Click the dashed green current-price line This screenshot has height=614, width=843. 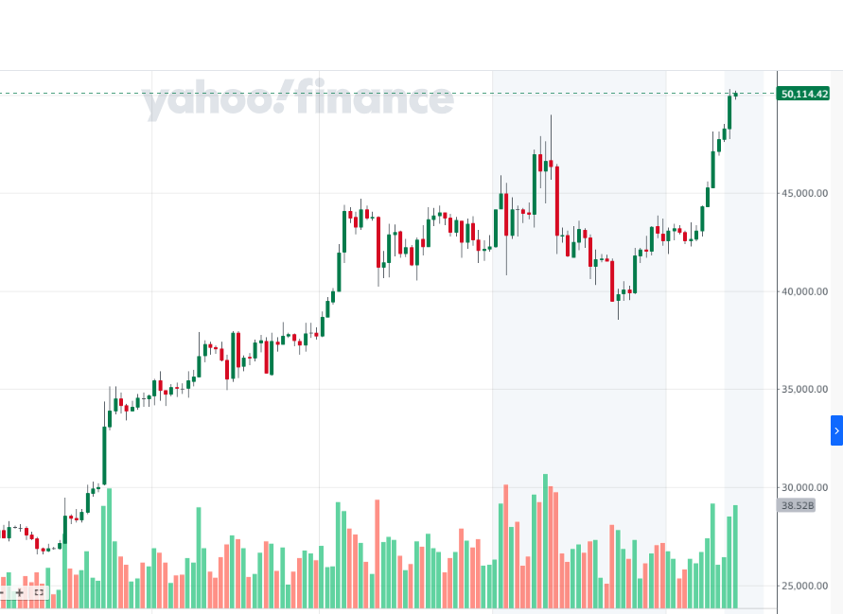pyautogui.click(x=378, y=93)
